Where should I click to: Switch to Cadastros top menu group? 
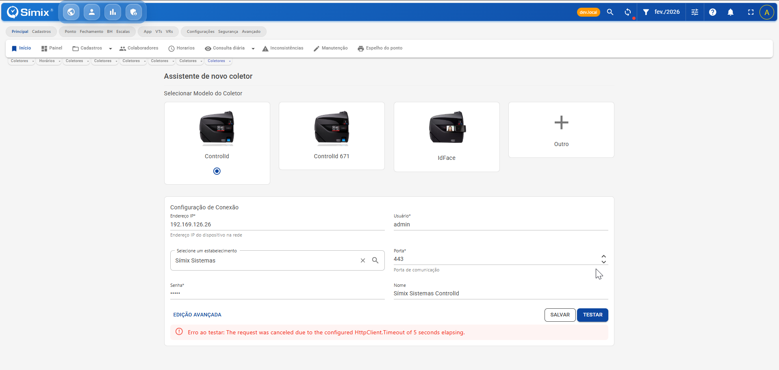pyautogui.click(x=41, y=32)
